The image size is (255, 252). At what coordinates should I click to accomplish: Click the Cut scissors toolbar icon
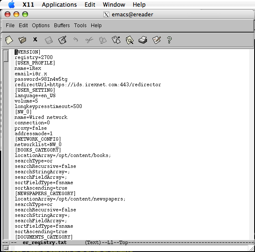89,40
